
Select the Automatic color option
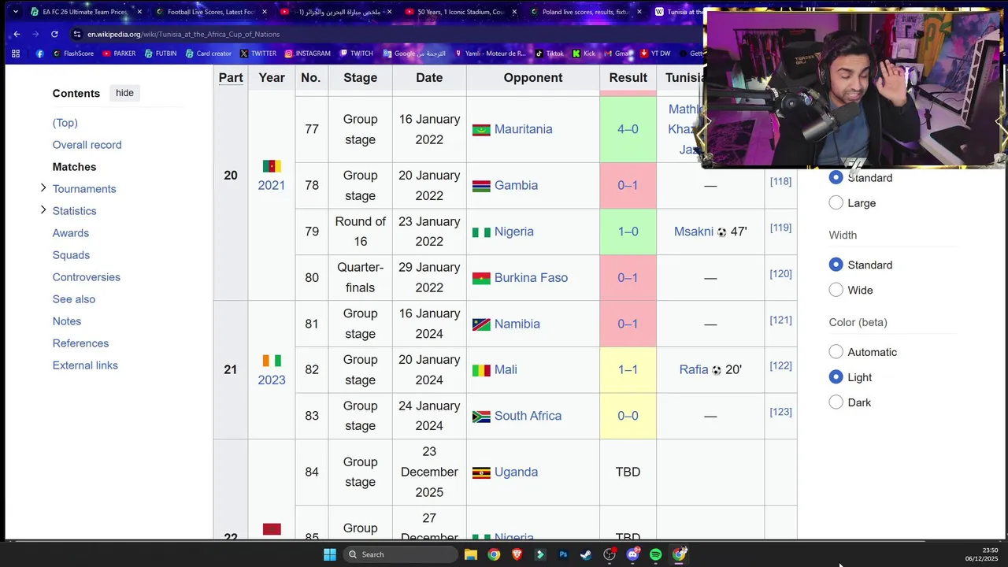coord(836,352)
